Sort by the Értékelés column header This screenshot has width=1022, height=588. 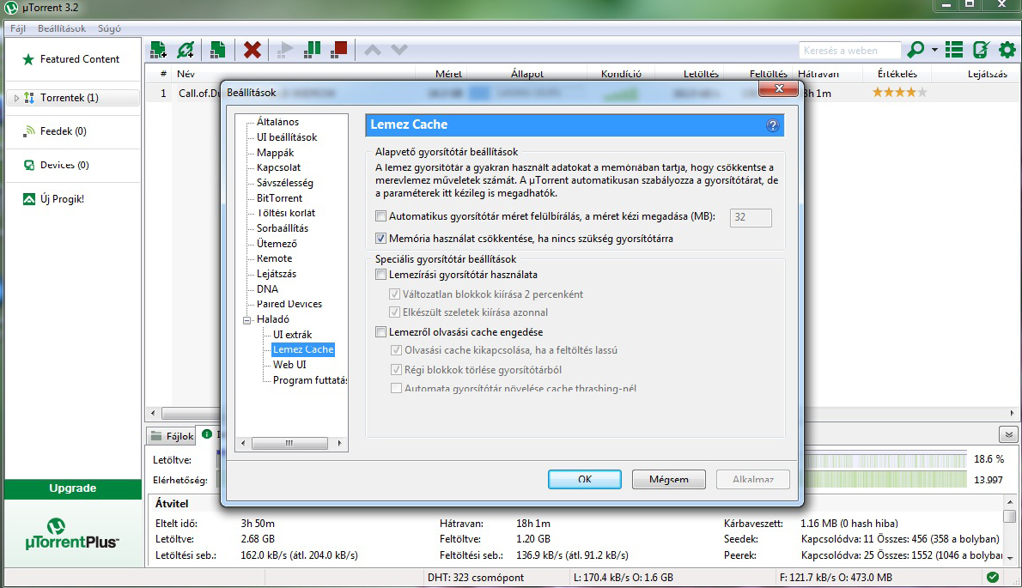click(x=897, y=74)
